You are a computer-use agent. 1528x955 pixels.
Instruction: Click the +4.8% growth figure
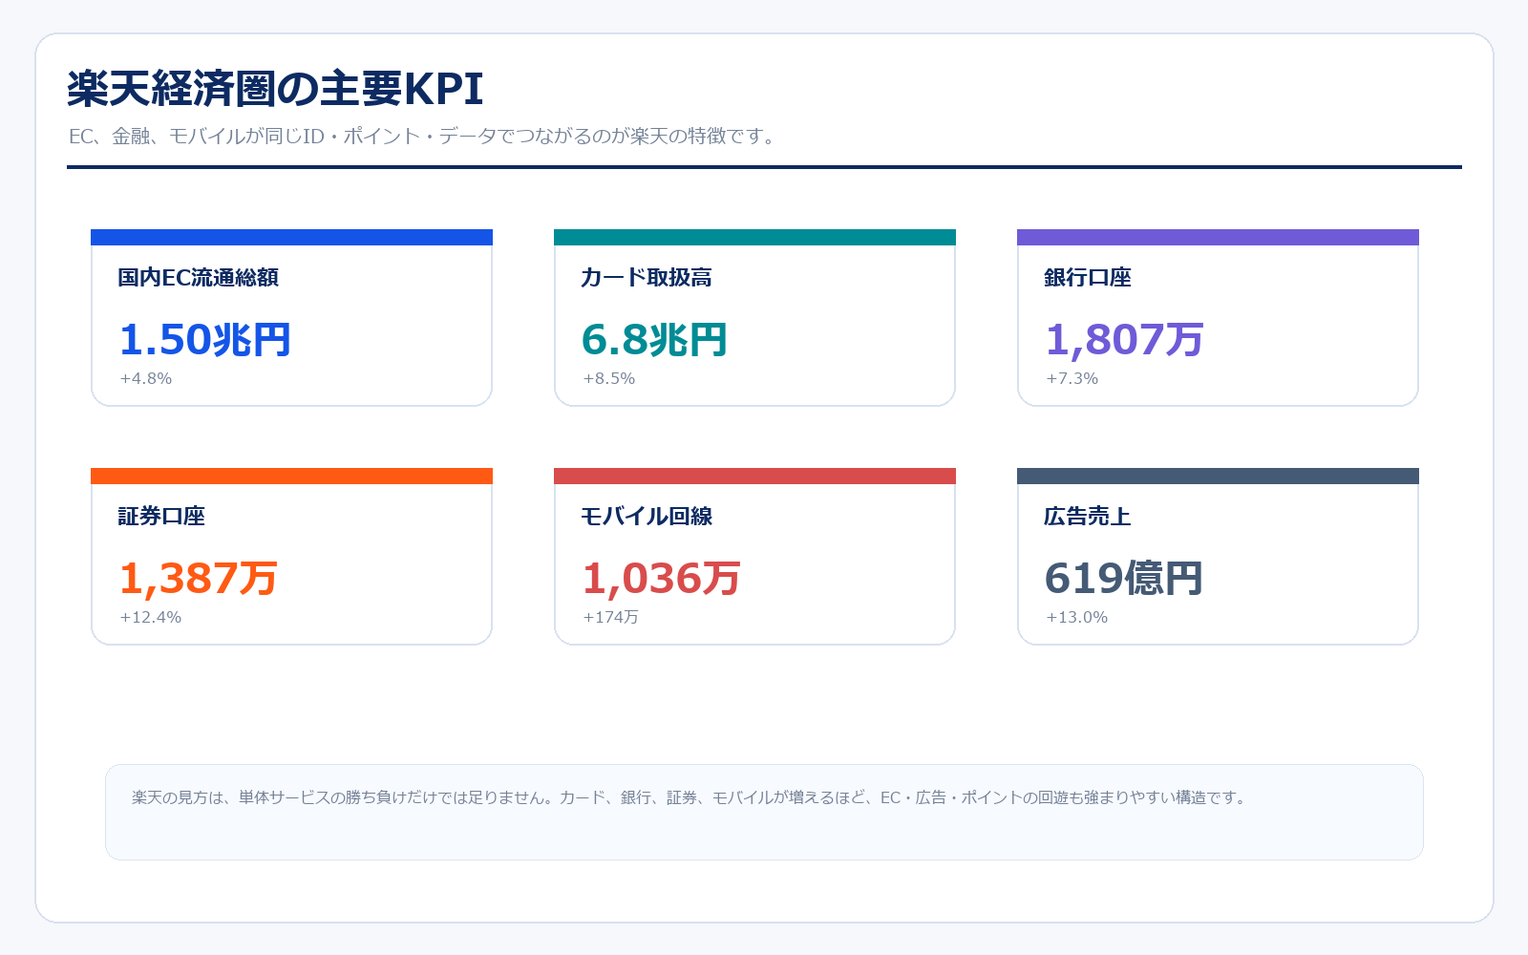coord(146,378)
